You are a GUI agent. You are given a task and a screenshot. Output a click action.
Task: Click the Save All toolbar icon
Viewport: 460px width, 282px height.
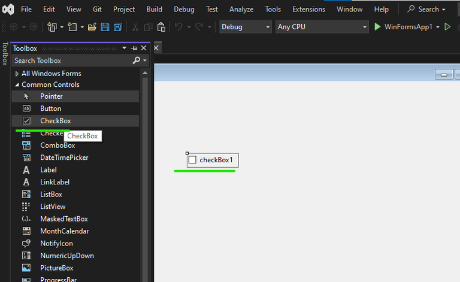click(117, 27)
